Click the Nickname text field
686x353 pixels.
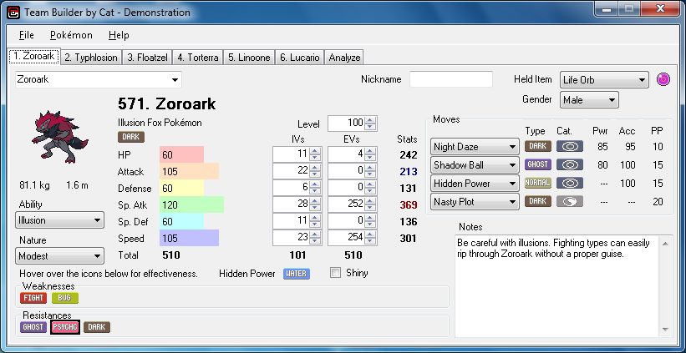coord(450,79)
